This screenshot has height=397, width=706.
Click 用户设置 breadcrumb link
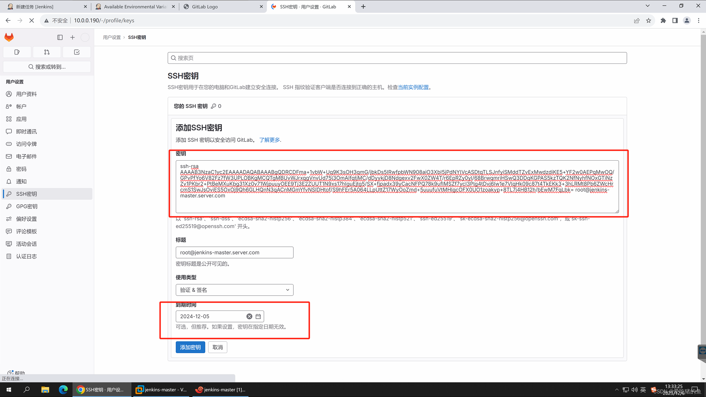coord(112,37)
